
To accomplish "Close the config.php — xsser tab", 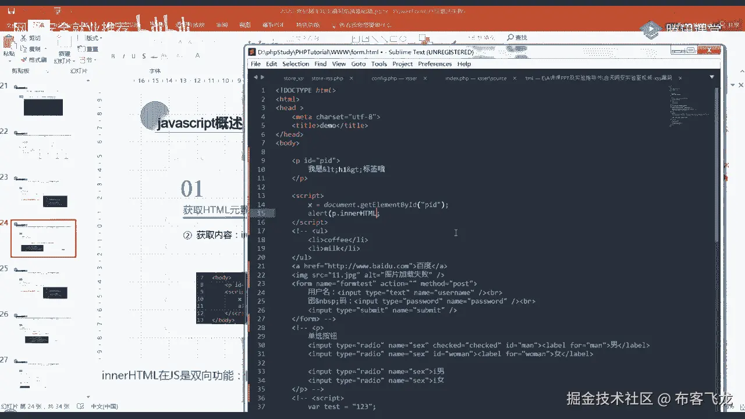I will click(x=425, y=78).
